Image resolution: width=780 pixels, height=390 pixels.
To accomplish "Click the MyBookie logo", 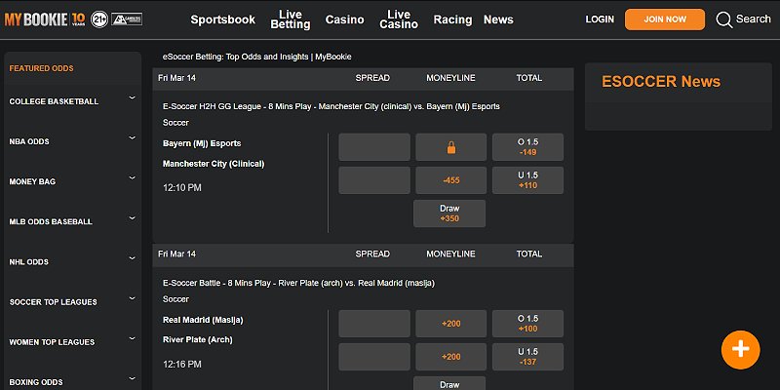I will 45,19.
